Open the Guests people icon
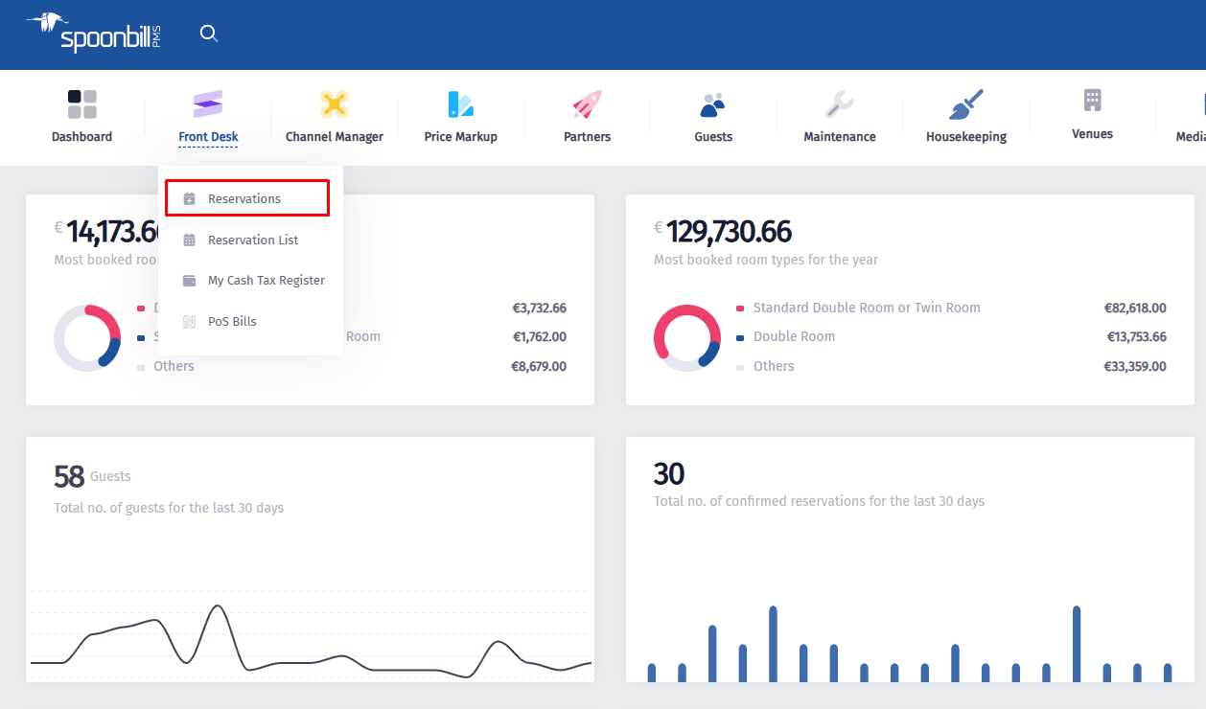Screen dimensions: 1206x709 tap(713, 103)
